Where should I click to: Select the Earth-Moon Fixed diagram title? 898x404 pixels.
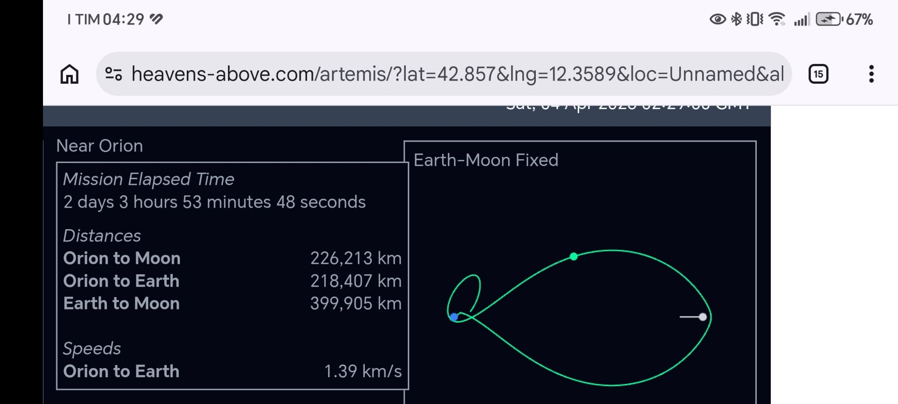pos(486,160)
